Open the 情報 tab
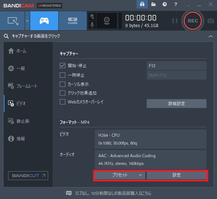This screenshot has height=199, width=217. coord(17,139)
